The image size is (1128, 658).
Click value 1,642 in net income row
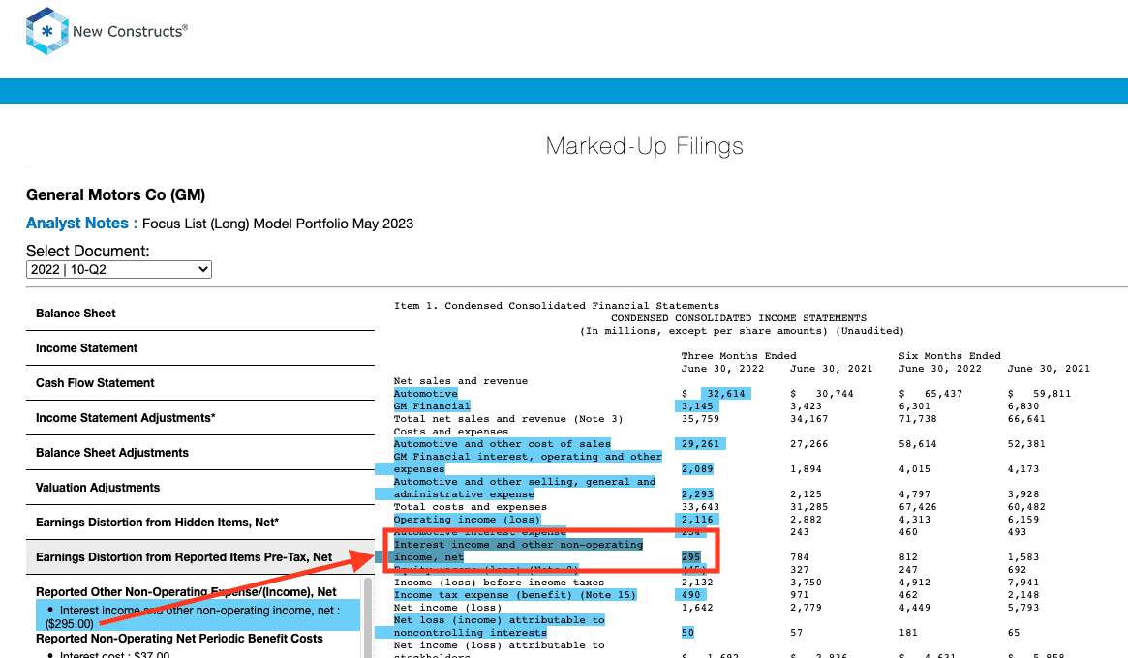point(697,608)
